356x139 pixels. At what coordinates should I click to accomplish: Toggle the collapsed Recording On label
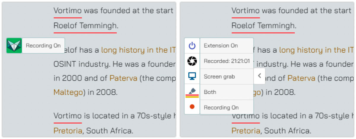[x=43, y=46]
